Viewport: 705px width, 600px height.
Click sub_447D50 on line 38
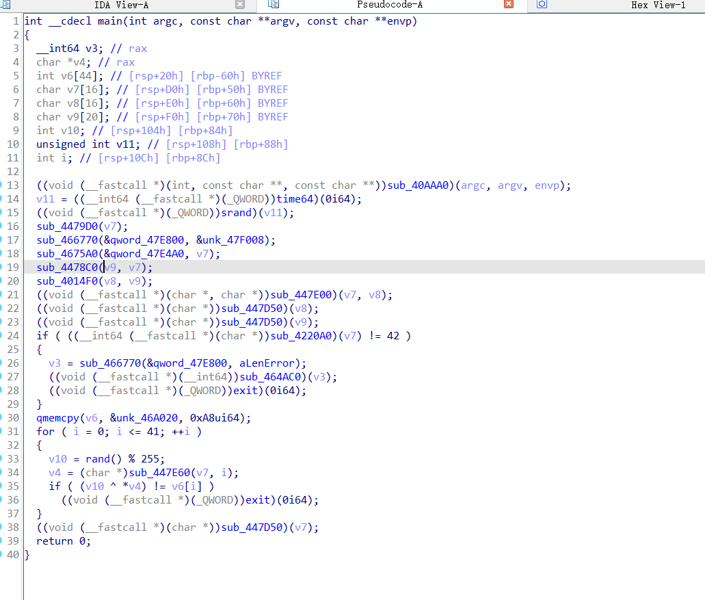252,527
